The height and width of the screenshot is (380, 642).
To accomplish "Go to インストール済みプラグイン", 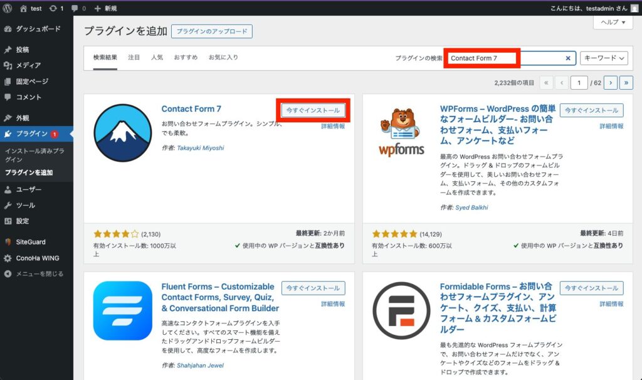I will (34, 155).
